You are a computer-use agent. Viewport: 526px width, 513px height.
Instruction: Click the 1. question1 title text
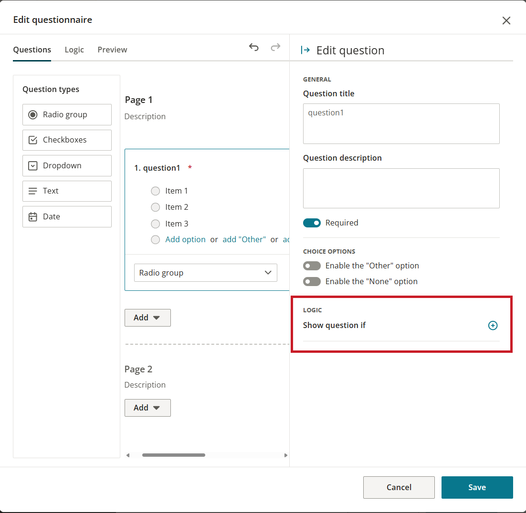[x=157, y=168]
